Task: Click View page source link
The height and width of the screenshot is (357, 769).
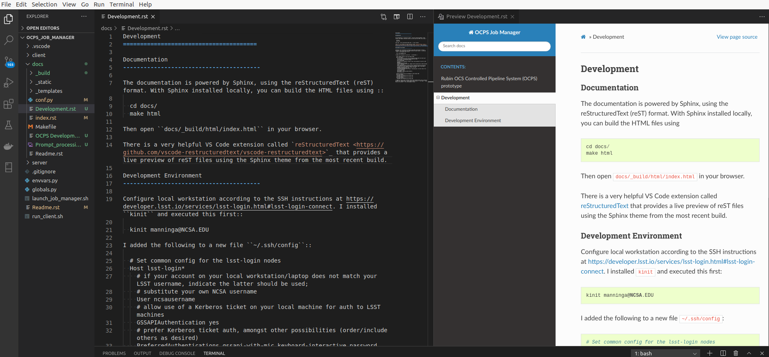Action: 737,37
